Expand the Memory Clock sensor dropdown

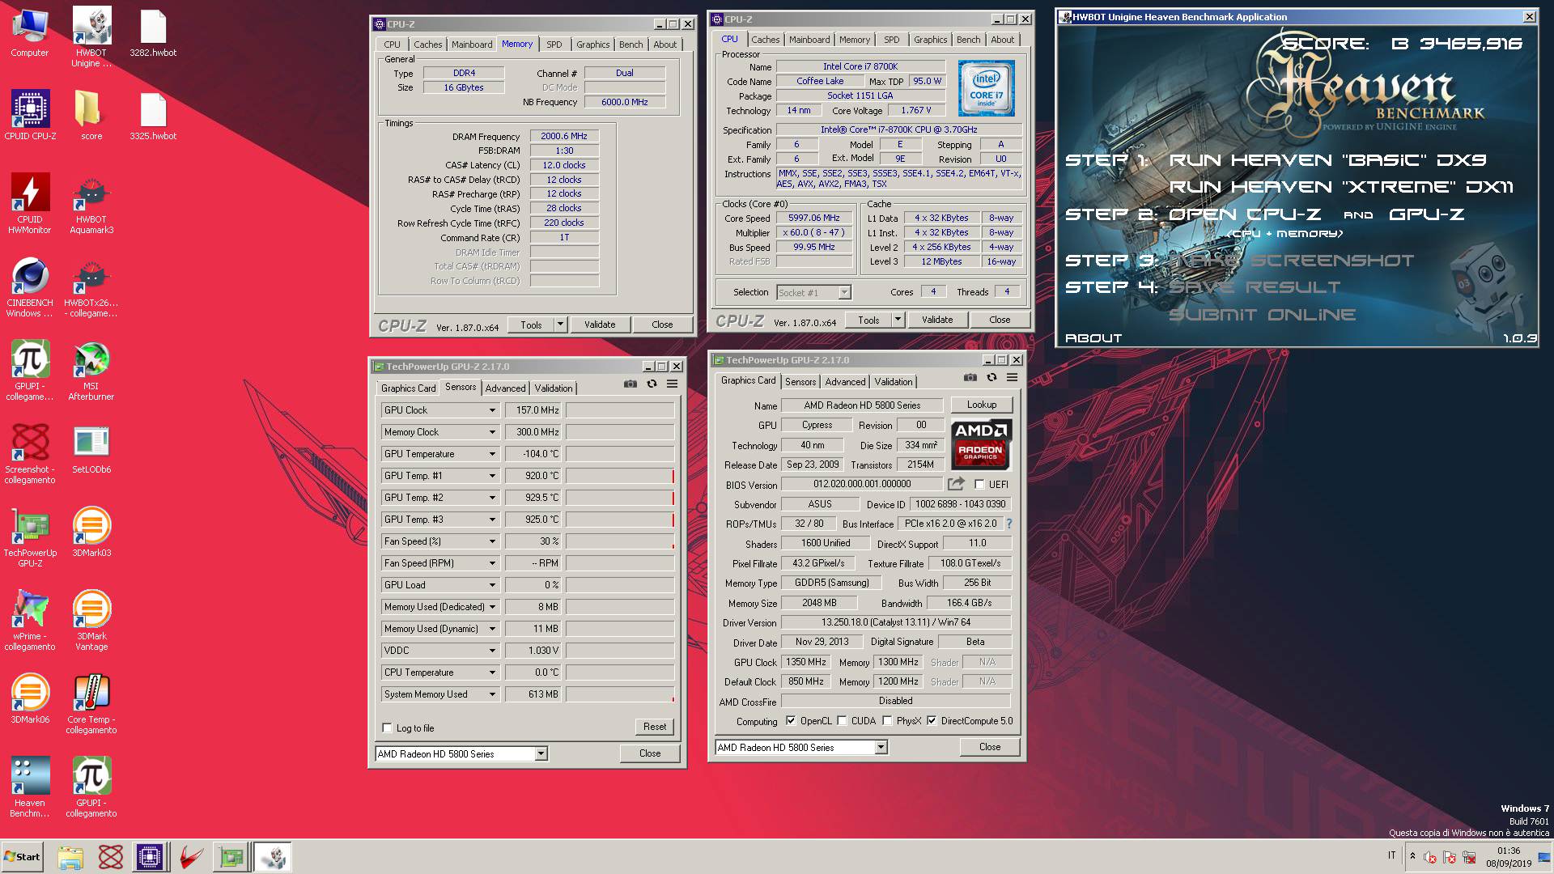(x=492, y=432)
